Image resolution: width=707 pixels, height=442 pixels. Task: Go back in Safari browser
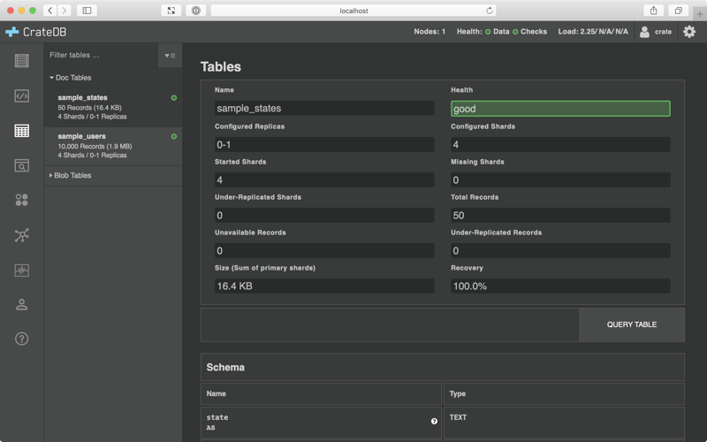pyautogui.click(x=50, y=11)
